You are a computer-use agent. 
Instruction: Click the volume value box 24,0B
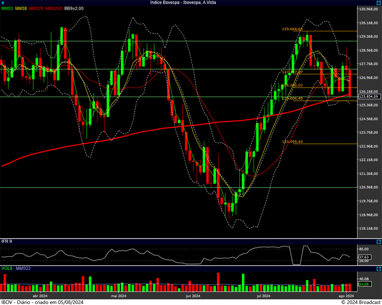[x=364, y=285]
